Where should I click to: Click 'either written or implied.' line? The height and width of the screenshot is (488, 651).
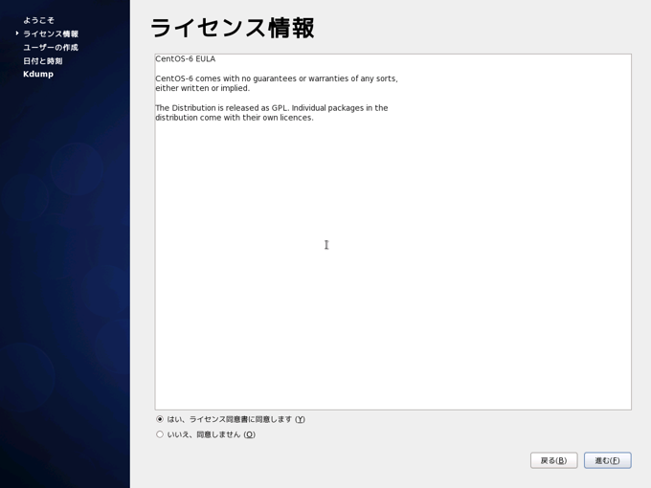click(203, 88)
